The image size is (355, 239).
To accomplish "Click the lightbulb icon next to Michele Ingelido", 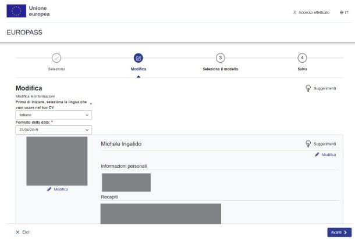I will 308,144.
